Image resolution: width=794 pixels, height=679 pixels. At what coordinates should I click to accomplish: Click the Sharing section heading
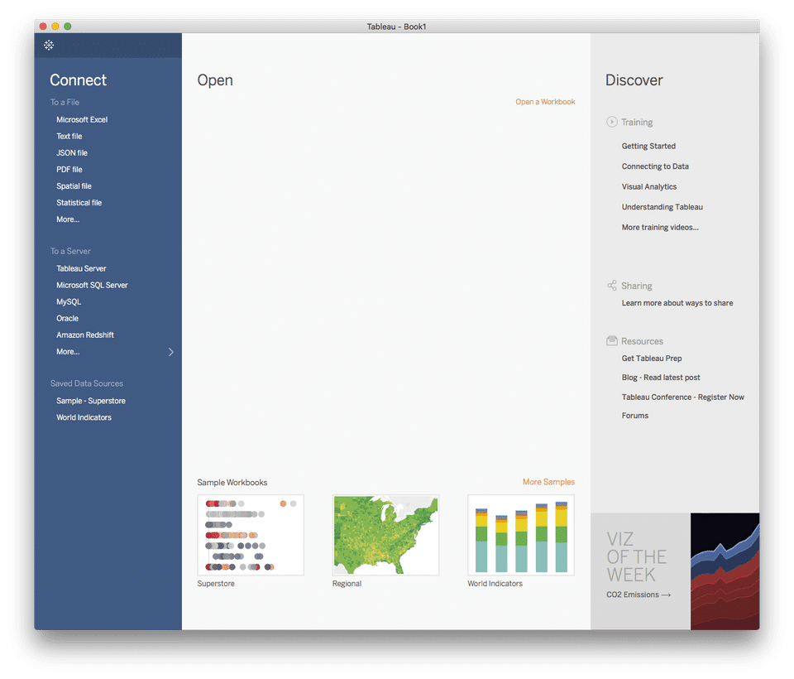tap(637, 286)
